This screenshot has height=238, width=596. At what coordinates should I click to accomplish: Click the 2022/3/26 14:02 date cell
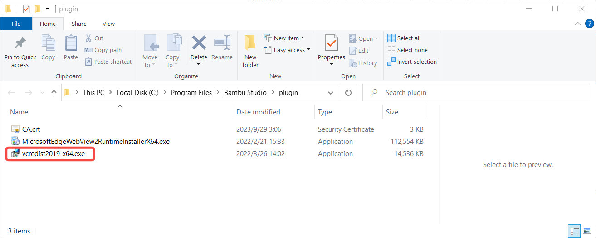click(x=260, y=154)
